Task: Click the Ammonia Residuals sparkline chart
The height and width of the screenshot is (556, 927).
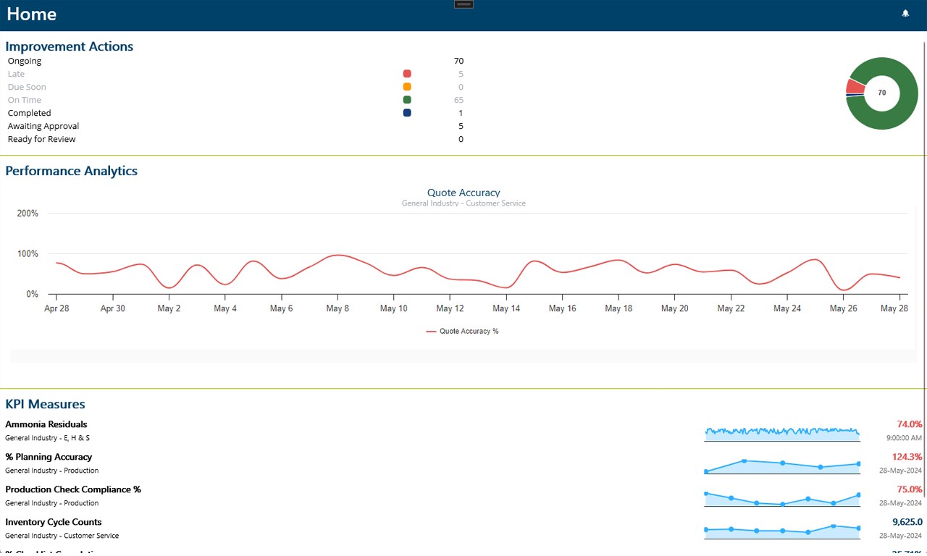Action: tap(782, 432)
